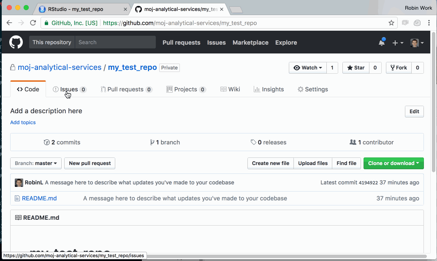
Task: Open the repository Pull requests tab
Action: [126, 89]
